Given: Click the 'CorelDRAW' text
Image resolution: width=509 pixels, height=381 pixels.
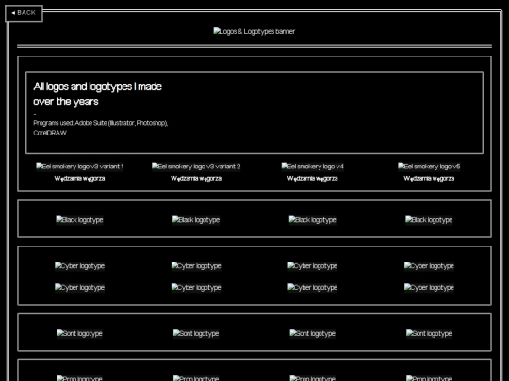Looking at the screenshot, I should point(50,133).
